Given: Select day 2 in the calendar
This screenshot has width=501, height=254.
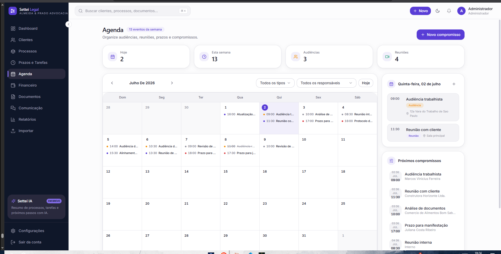Looking at the screenshot, I should coord(265,107).
